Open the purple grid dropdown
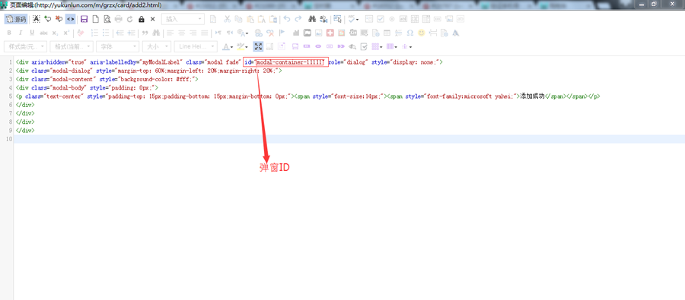The height and width of the screenshot is (300, 685). pos(377,46)
